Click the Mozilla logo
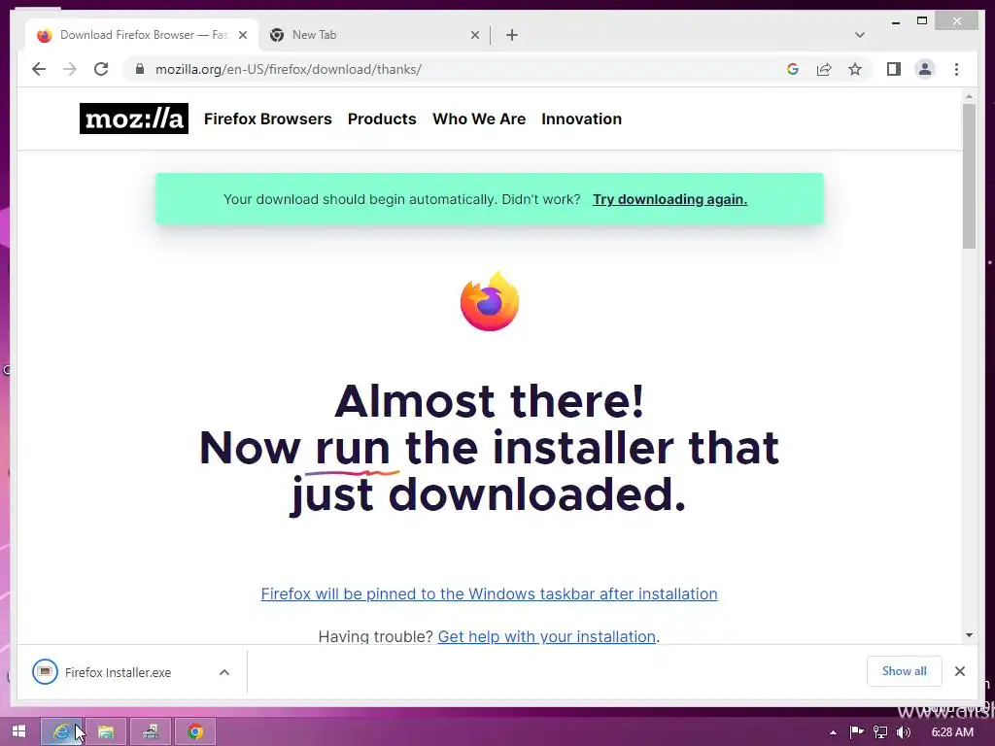The image size is (995, 746). pos(134,119)
